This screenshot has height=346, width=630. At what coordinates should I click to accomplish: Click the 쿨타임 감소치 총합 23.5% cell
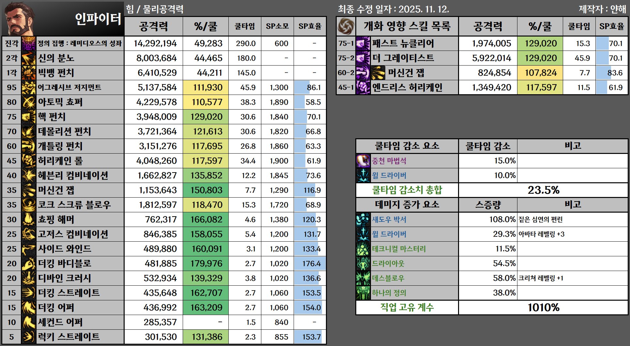pyautogui.click(x=543, y=190)
